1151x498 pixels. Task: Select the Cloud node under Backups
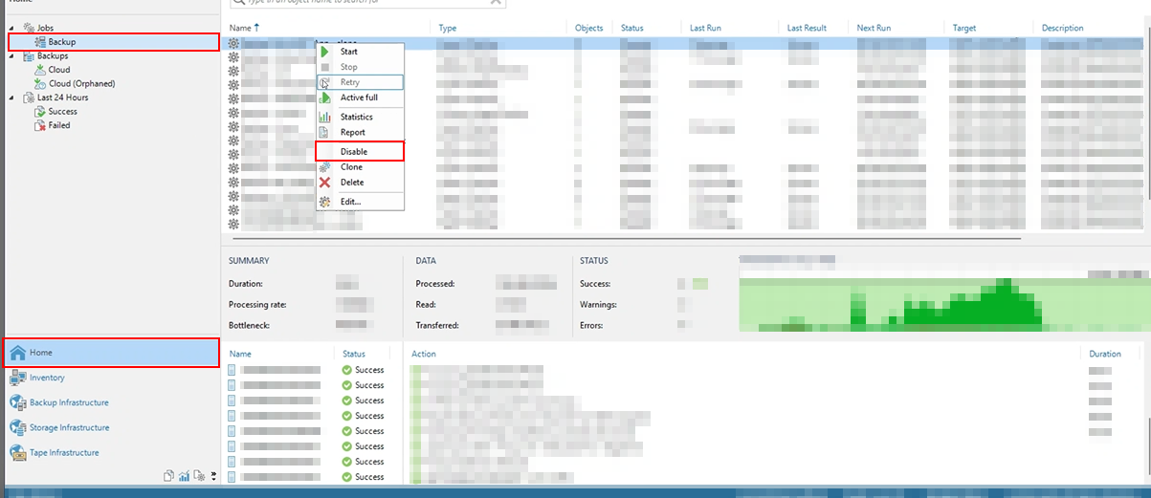point(52,70)
